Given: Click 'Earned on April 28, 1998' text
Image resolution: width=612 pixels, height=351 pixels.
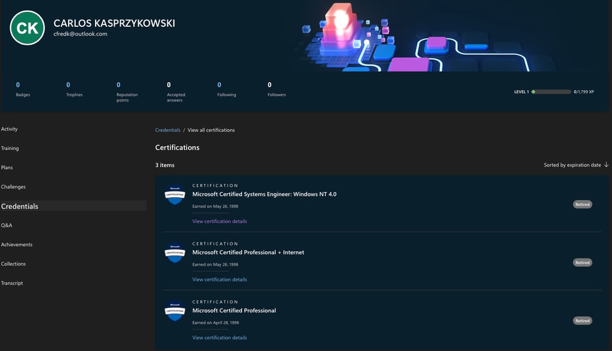Looking at the screenshot, I should coord(215,322).
